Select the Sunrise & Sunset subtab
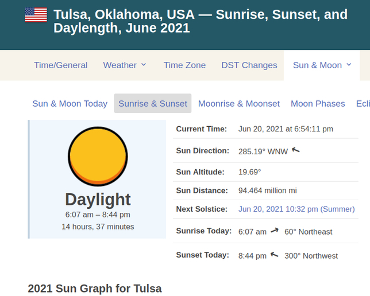370x296 pixels. [x=153, y=104]
